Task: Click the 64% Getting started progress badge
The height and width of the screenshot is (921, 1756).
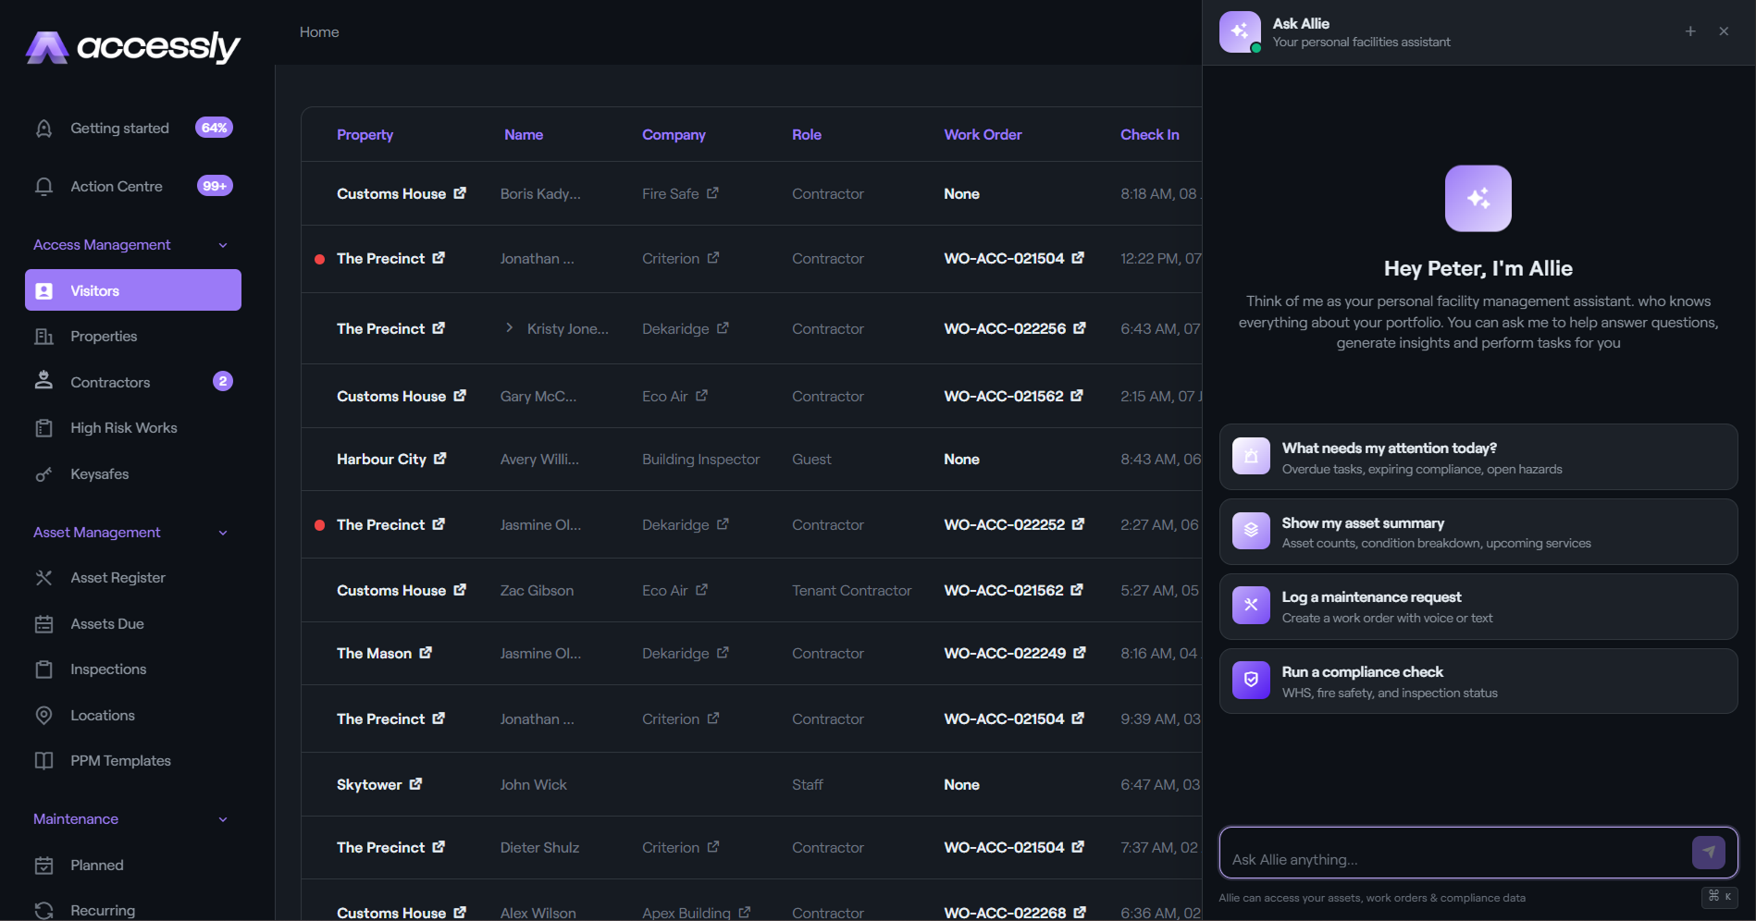Action: 214,128
